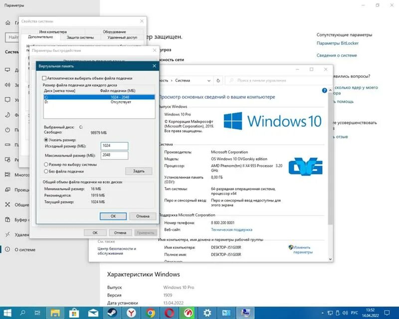Click the scroll-down arrow in System window
The height and width of the screenshot is (319, 399).
(x=330, y=259)
